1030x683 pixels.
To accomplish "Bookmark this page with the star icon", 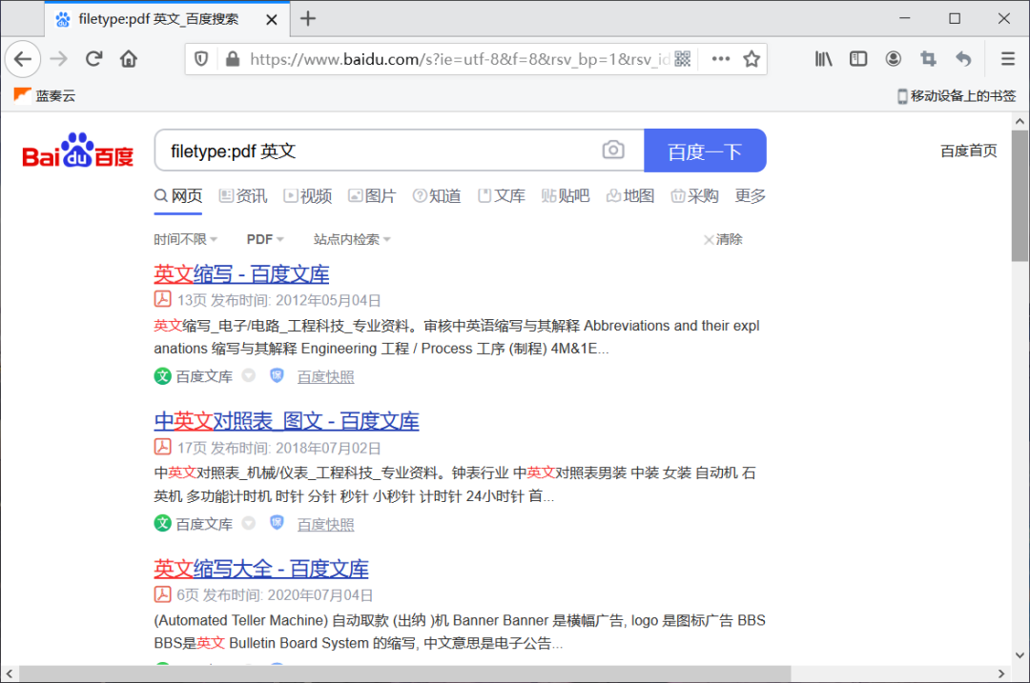I will coord(752,58).
